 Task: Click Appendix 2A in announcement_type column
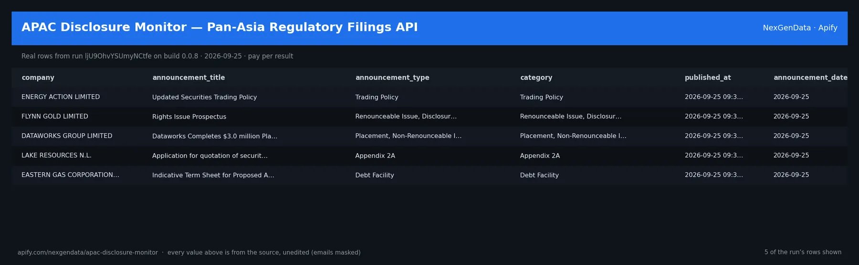tap(375, 156)
